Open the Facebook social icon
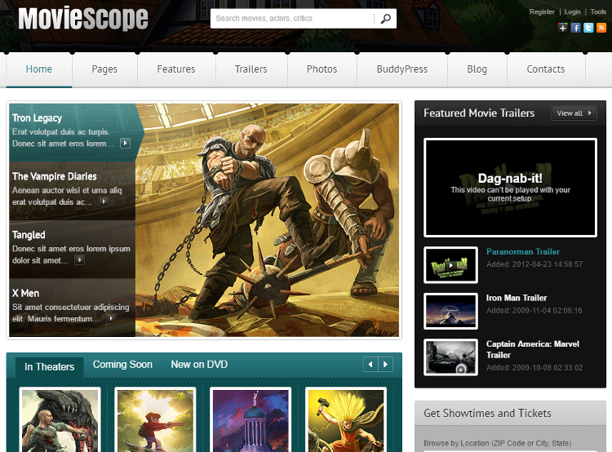 575,28
